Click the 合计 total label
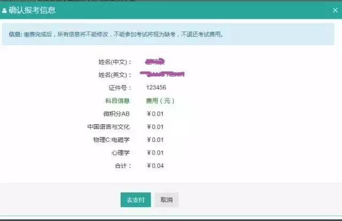The height and width of the screenshot is (221, 342). point(122,166)
